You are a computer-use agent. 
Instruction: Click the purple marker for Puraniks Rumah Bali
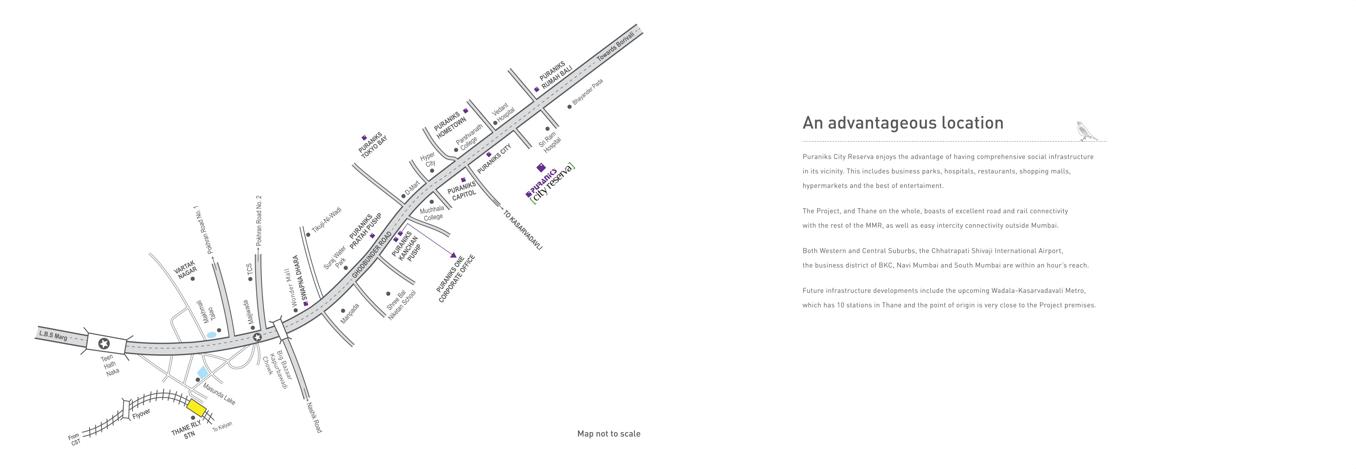[536, 89]
